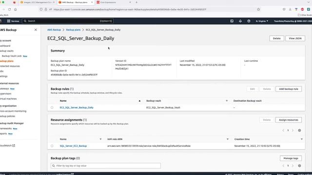This screenshot has width=312, height=175.
Task: Click the View JSON button
Action: pos(295,38)
